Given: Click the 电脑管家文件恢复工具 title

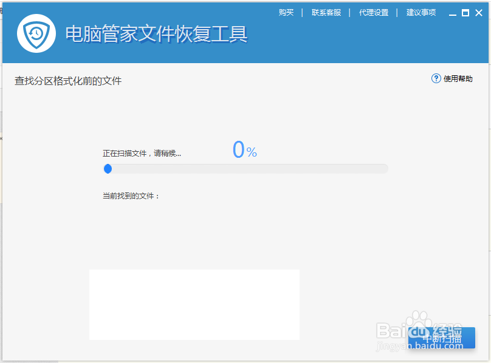Looking at the screenshot, I should 156,34.
